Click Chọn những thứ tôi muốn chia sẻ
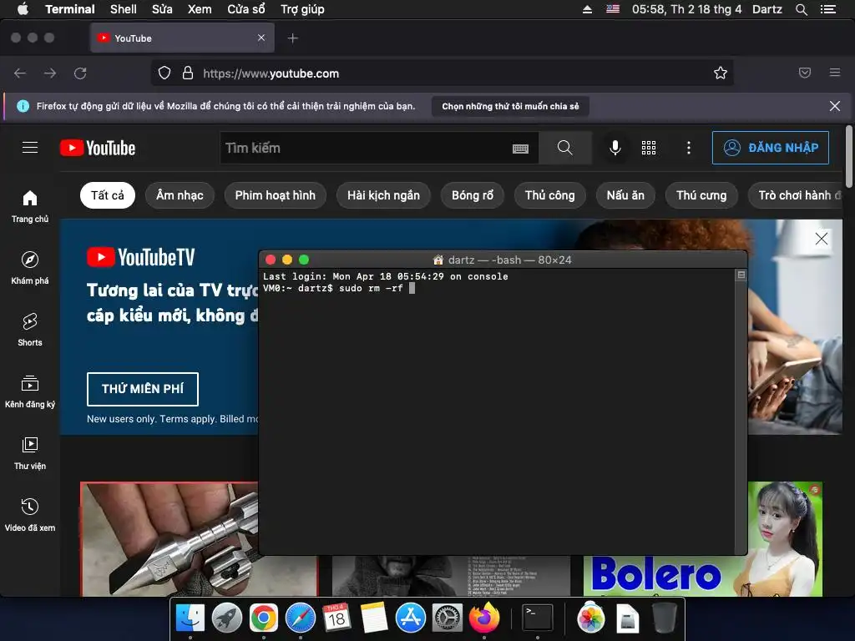The height and width of the screenshot is (641, 855). (x=510, y=106)
